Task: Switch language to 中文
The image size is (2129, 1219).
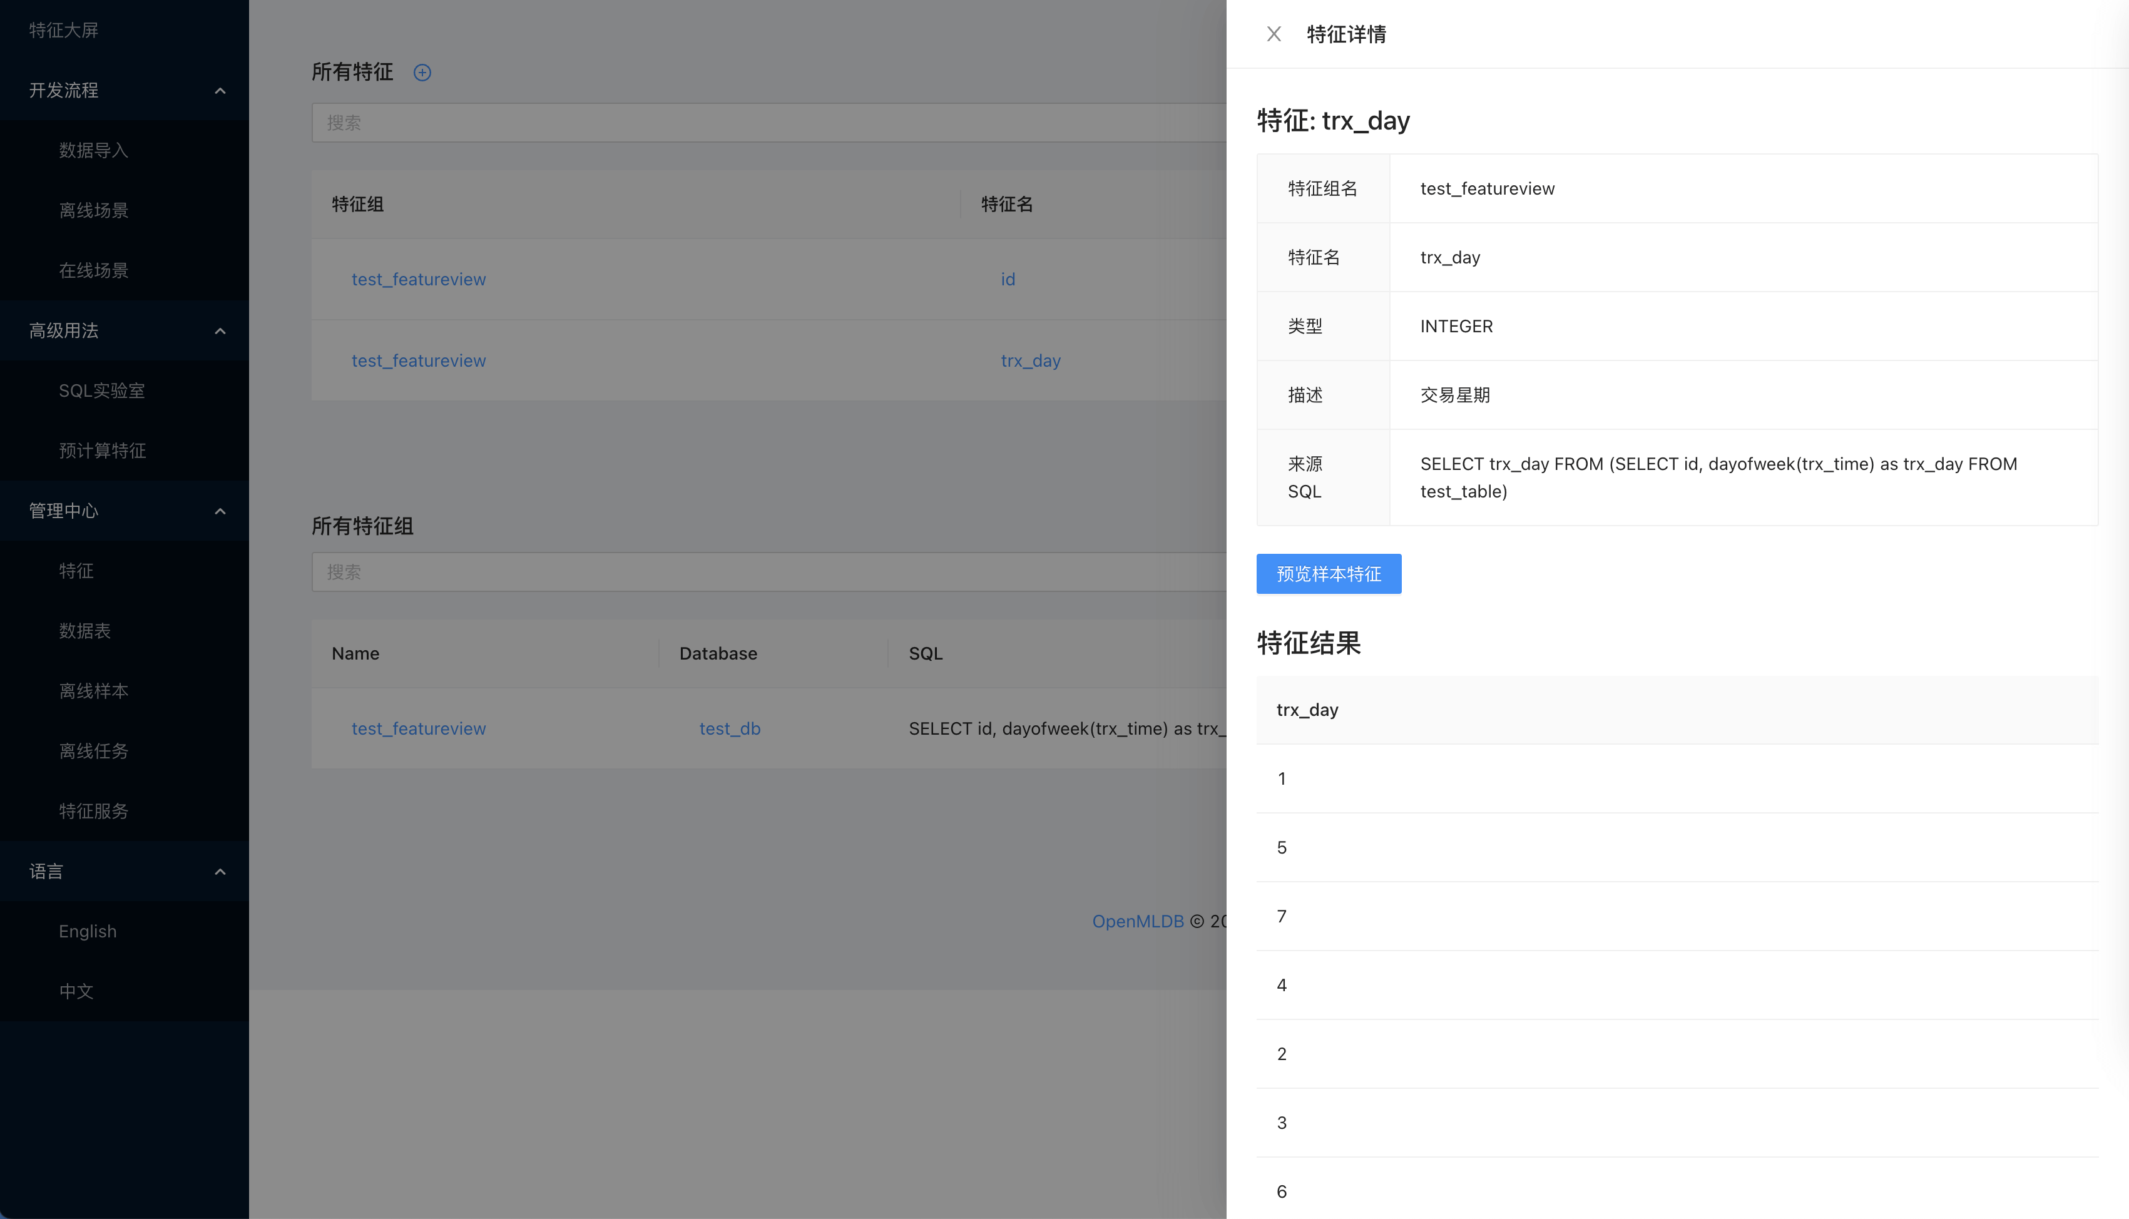Action: tap(75, 991)
